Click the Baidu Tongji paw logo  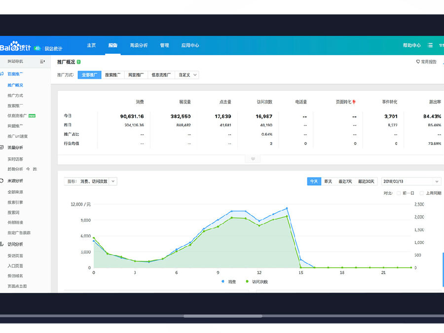click(x=15, y=47)
